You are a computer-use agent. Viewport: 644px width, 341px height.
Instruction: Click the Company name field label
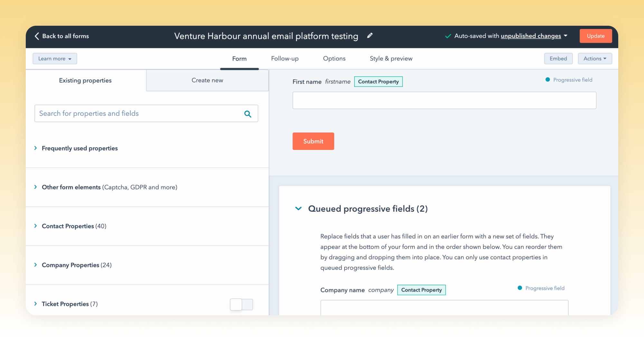(342, 290)
